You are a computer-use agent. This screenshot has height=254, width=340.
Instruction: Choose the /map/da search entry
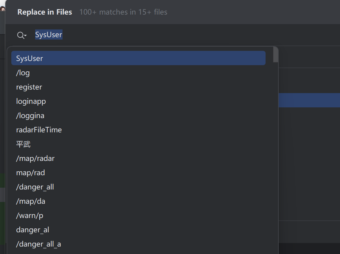(138, 201)
